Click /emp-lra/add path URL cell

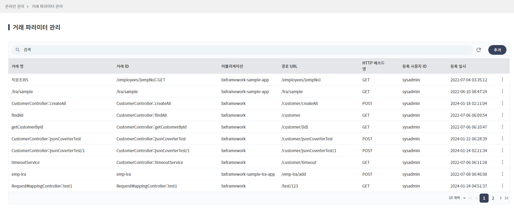pyautogui.click(x=294, y=174)
